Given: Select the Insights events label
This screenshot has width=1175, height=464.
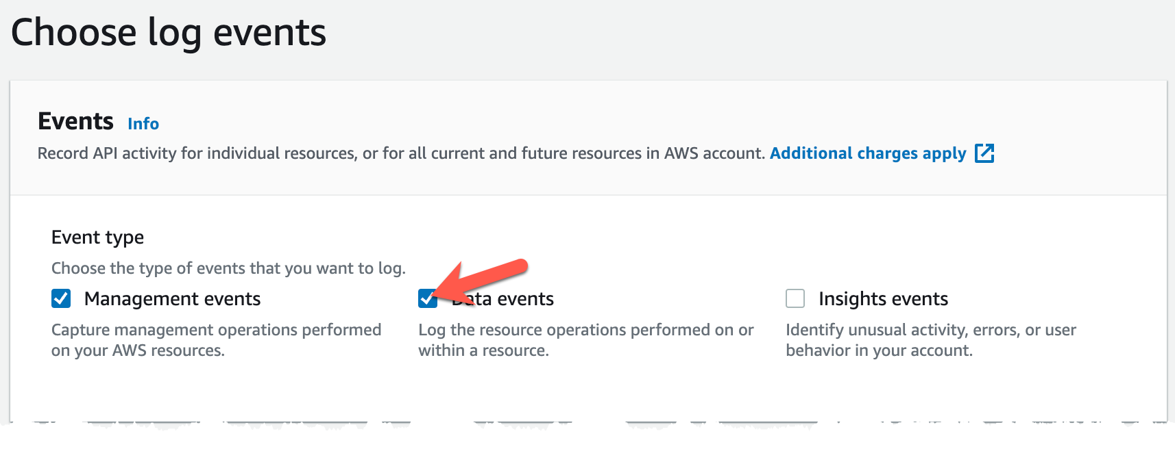Looking at the screenshot, I should (x=882, y=299).
